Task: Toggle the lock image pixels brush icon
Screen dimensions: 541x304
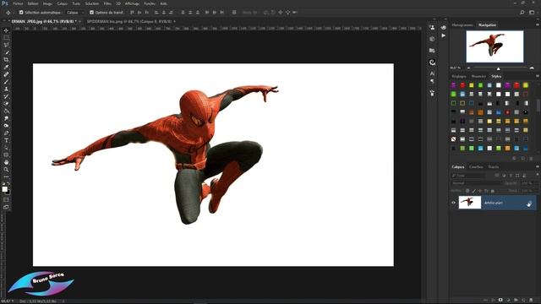Action: [473, 191]
